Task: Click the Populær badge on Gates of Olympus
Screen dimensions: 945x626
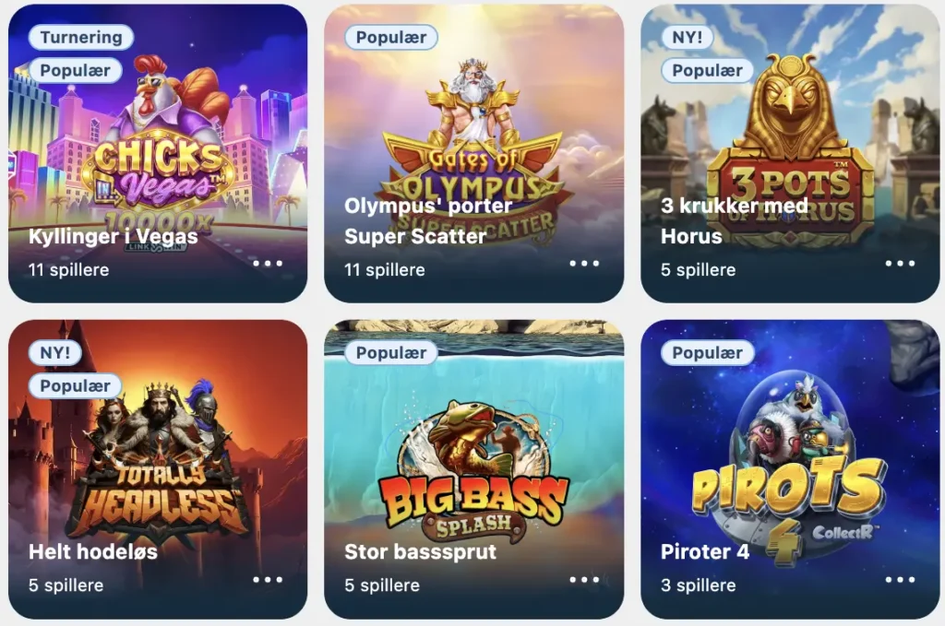Action: [391, 37]
